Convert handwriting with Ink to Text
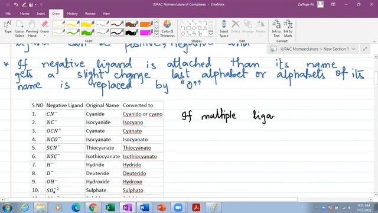Screen dimensions: 378x213 click(276, 29)
